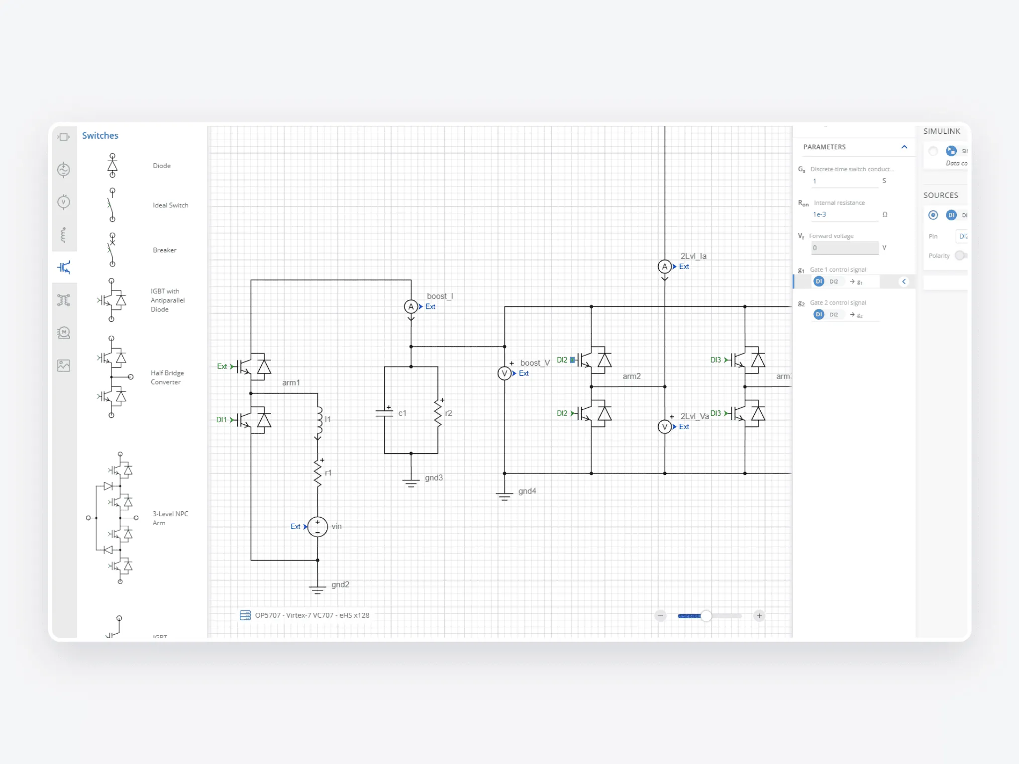Screen dimensions: 1019x764
Task: Click the forward voltage Vf field
Action: [845, 248]
